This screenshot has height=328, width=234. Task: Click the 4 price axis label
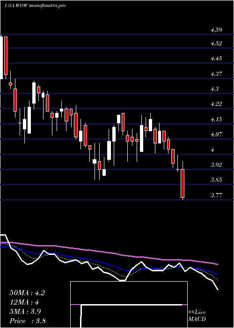point(212,150)
